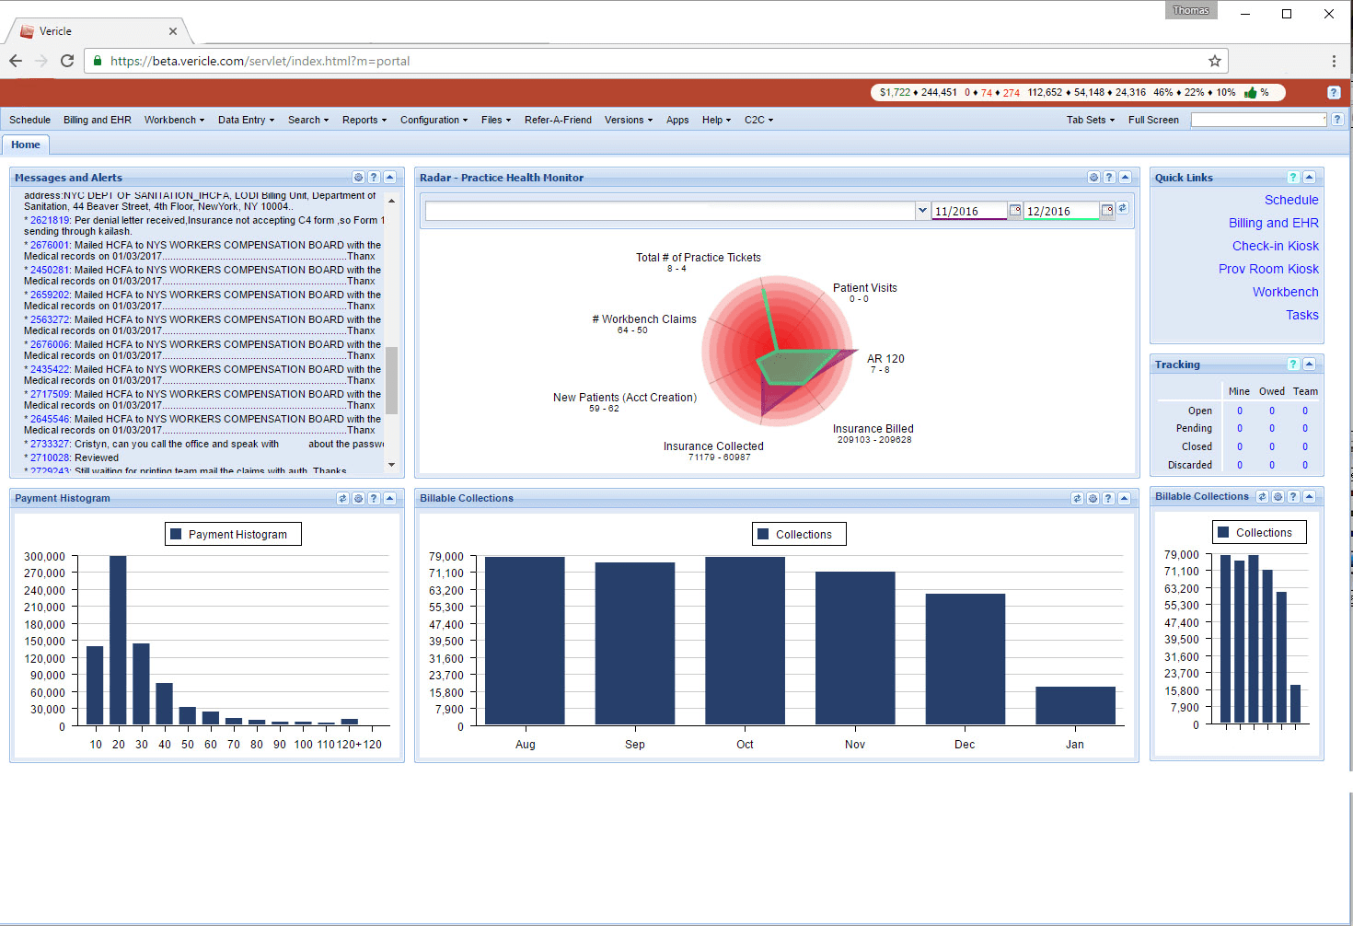Click the Schedule menu item
Image resolution: width=1353 pixels, height=926 pixels.
click(29, 120)
